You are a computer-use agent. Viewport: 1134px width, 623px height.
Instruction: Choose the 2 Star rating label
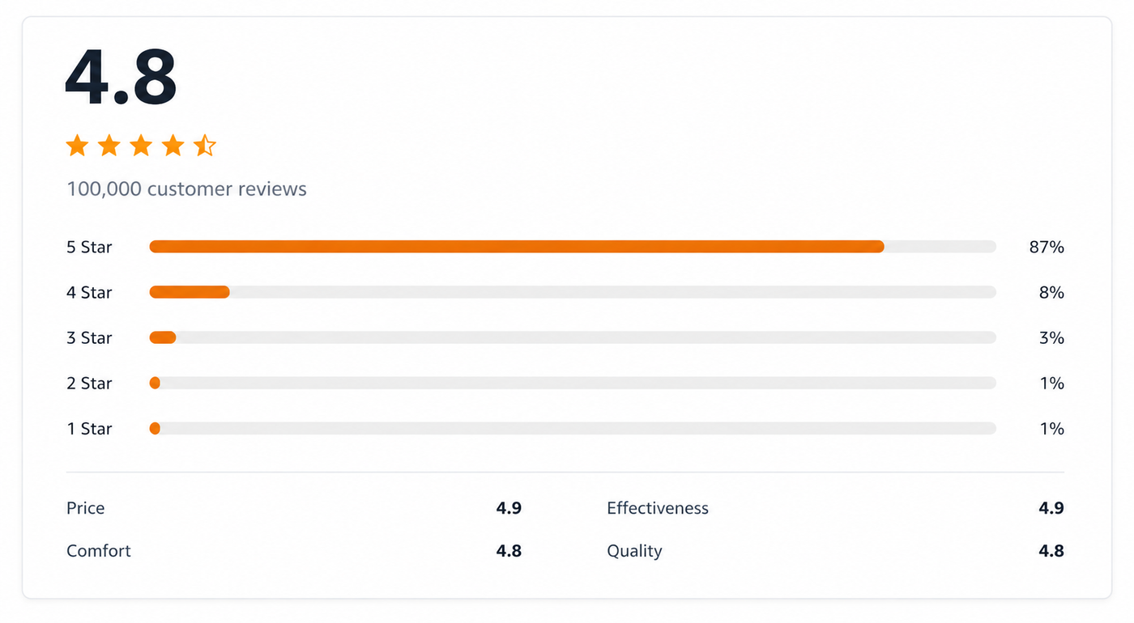89,383
